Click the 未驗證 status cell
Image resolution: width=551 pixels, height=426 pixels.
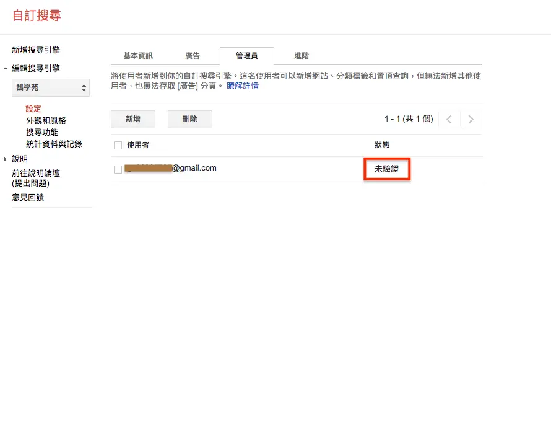pos(386,169)
